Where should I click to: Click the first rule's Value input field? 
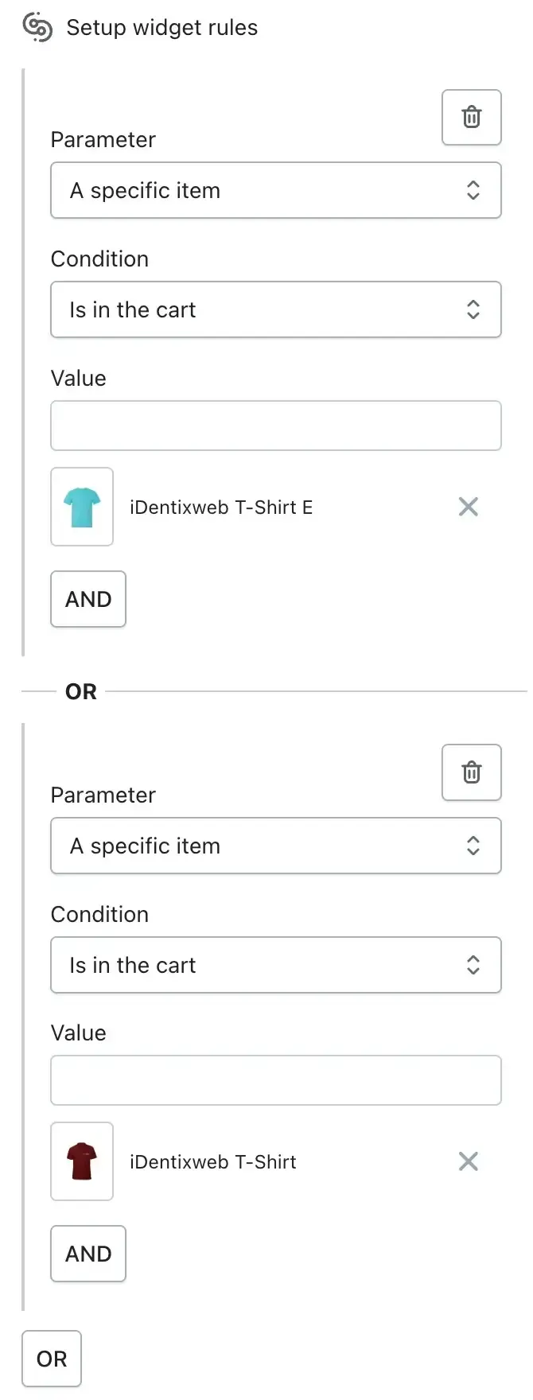pyautogui.click(x=276, y=426)
